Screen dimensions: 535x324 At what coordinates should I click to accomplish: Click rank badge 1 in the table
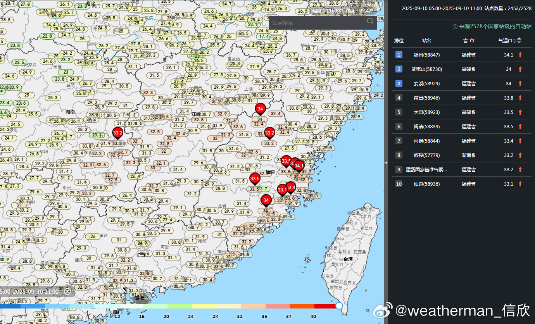pos(399,55)
